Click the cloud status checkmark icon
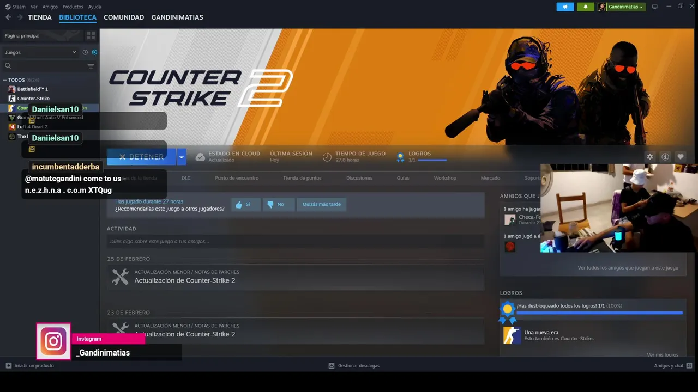This screenshot has height=392, width=698. pyautogui.click(x=200, y=157)
